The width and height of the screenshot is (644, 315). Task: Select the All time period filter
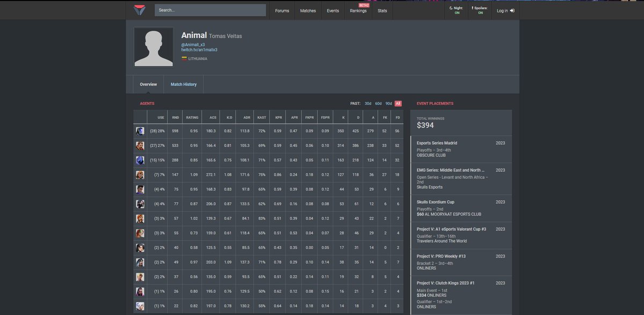pyautogui.click(x=398, y=103)
